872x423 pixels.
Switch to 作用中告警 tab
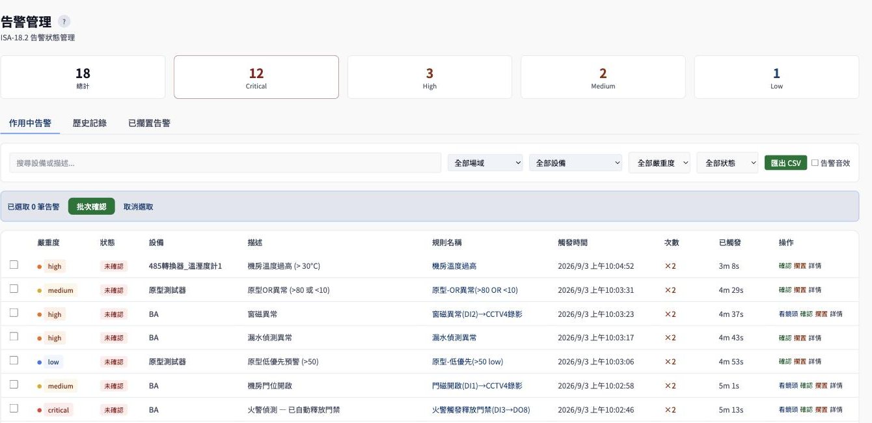pos(30,123)
